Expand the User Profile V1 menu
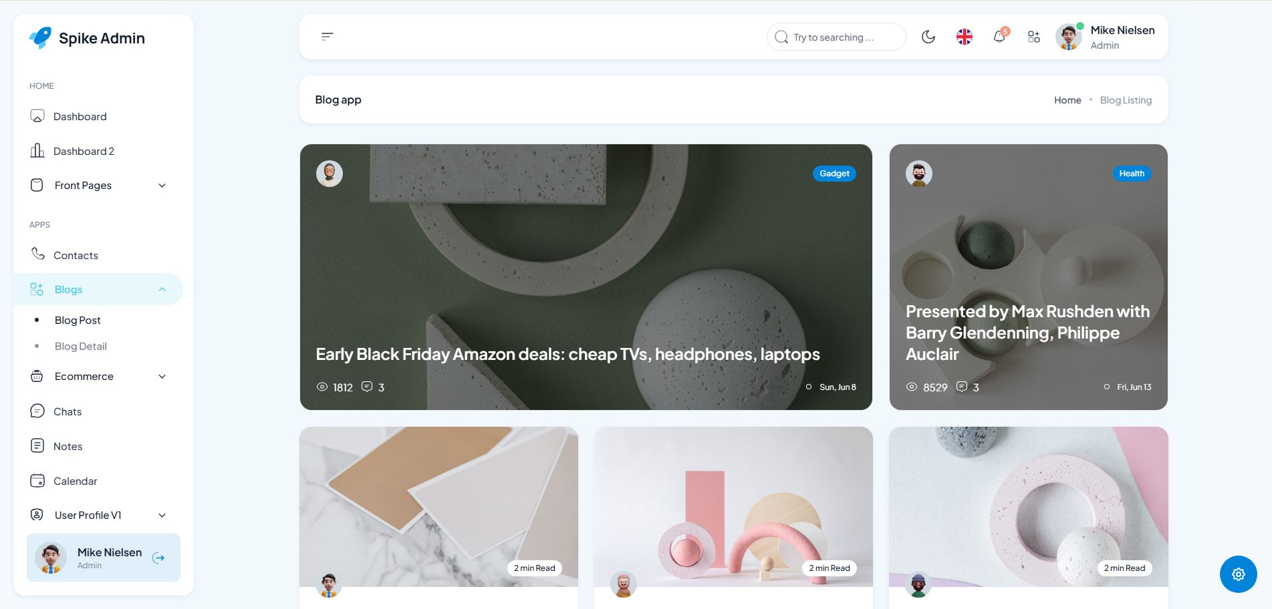 point(98,515)
